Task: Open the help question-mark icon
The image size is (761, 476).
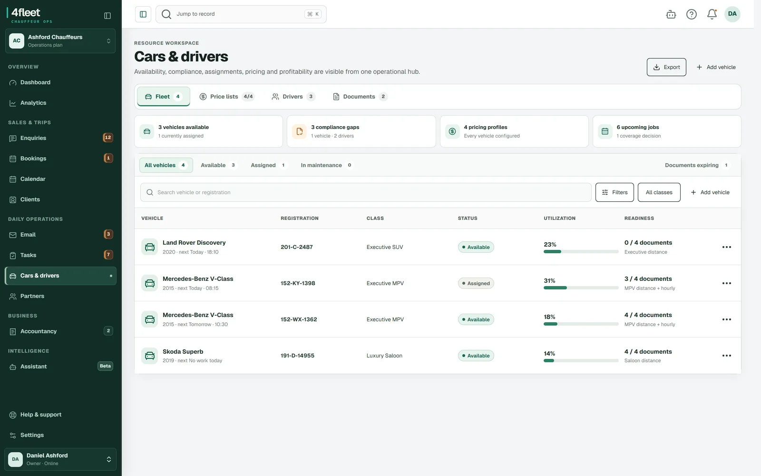Action: point(692,14)
